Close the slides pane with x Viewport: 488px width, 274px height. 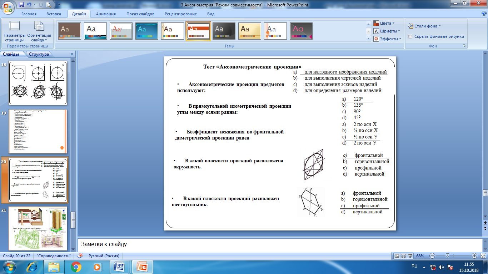click(x=72, y=54)
